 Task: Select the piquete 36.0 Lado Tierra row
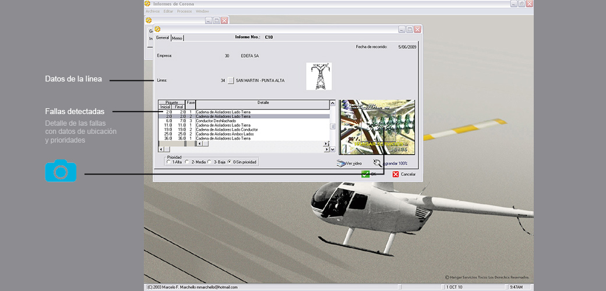pyautogui.click(x=244, y=138)
